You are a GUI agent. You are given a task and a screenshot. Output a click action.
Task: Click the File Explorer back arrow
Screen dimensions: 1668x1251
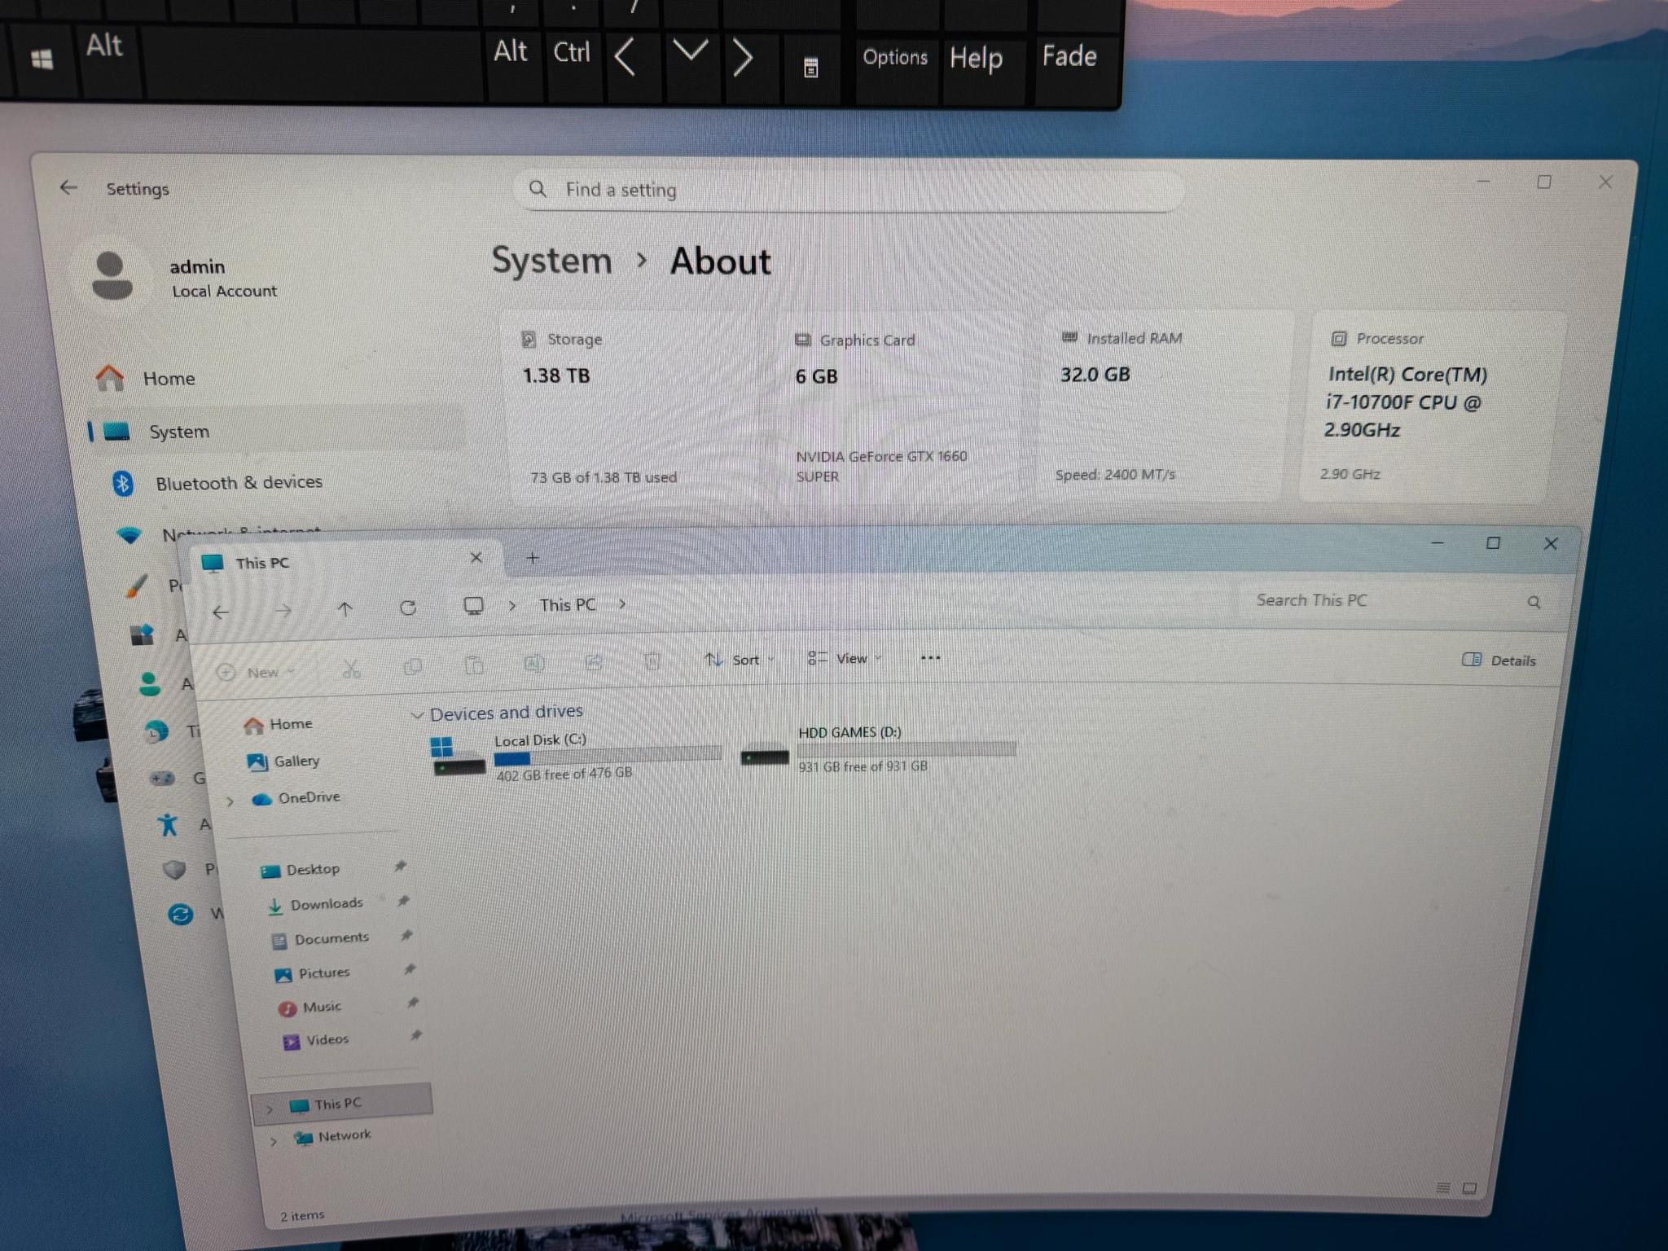tap(220, 612)
